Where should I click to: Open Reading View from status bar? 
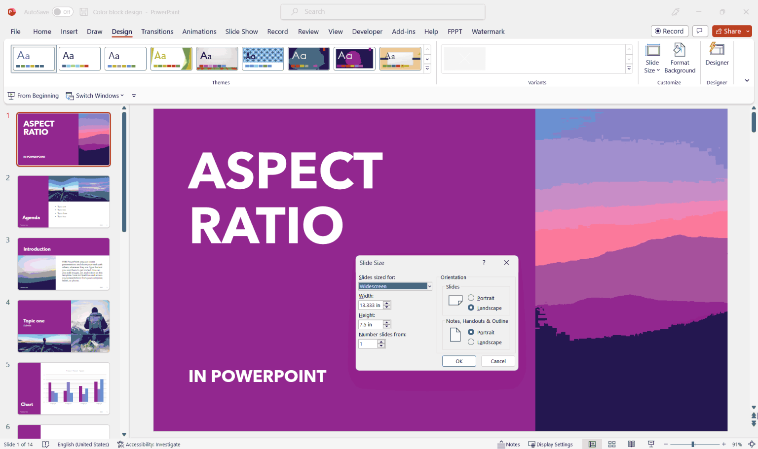click(631, 444)
